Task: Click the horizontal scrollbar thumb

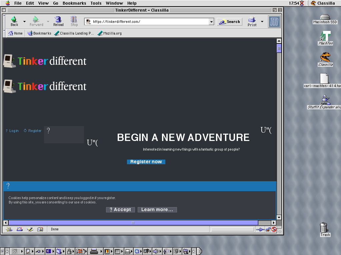Action: 133,223
